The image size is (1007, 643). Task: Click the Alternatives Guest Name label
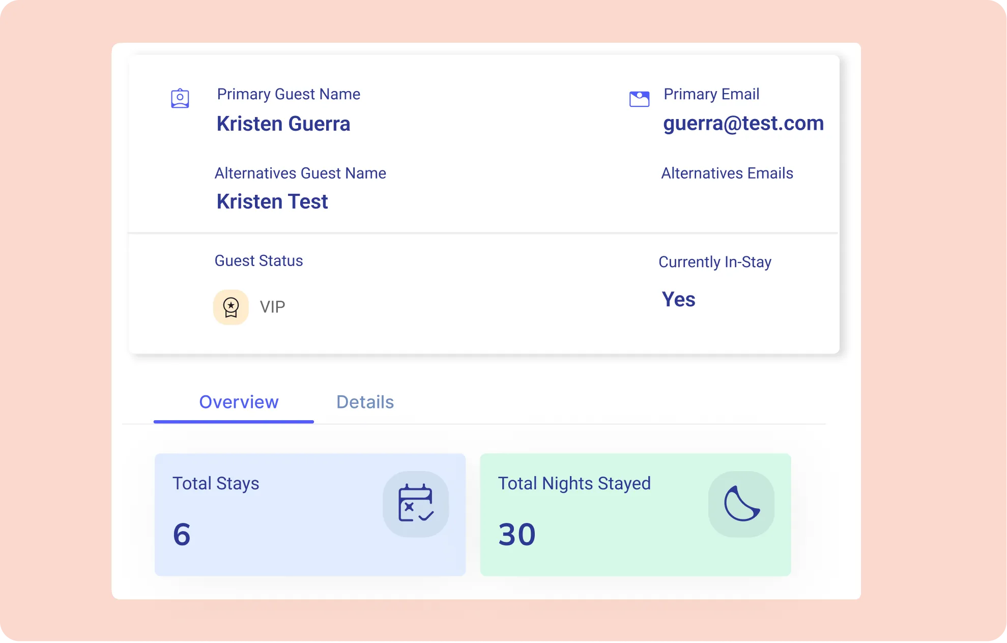click(300, 173)
